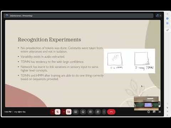Click the meeting code wy-djxr-fzx
The height and width of the screenshot is (128, 171).
click(x=20, y=112)
